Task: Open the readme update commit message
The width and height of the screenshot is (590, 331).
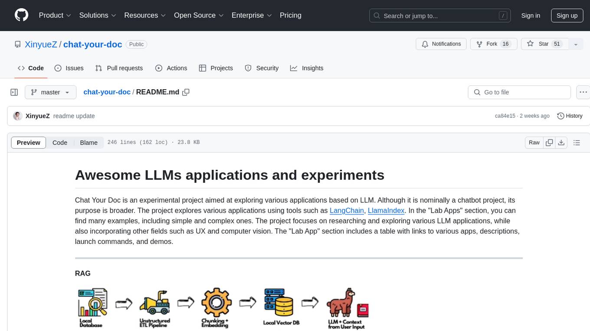Action: 74,116
